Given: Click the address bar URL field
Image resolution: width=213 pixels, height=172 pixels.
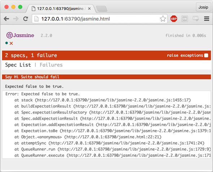Looking at the screenshot, I should pyautogui.click(x=100, y=19).
